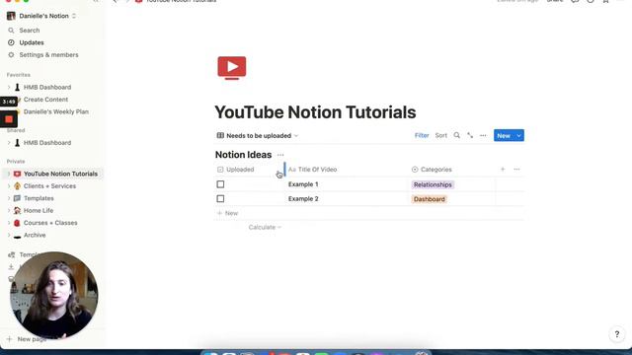Image resolution: width=632 pixels, height=355 pixels.
Task: Click the Clients + Services page icon
Action: tap(17, 186)
